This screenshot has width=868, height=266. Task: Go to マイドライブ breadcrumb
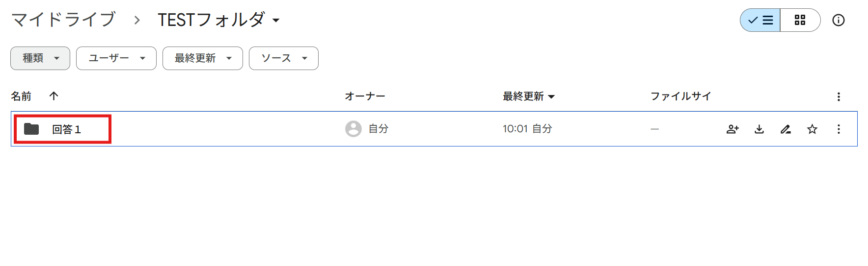point(63,20)
